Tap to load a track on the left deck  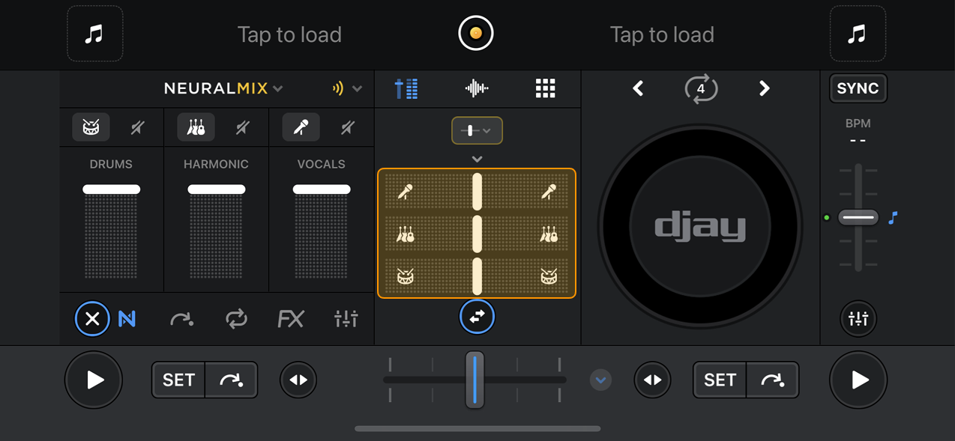point(289,34)
